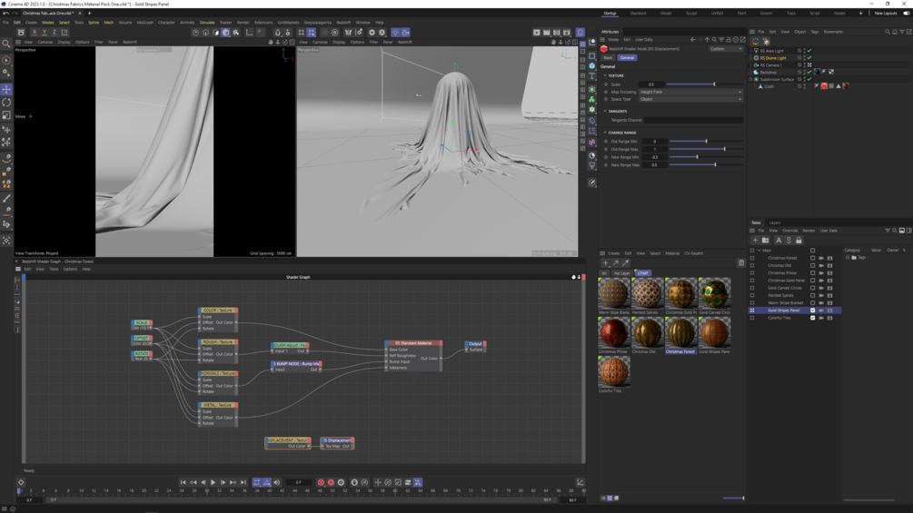Enable the Chrismas Old take checkbox

point(813,265)
